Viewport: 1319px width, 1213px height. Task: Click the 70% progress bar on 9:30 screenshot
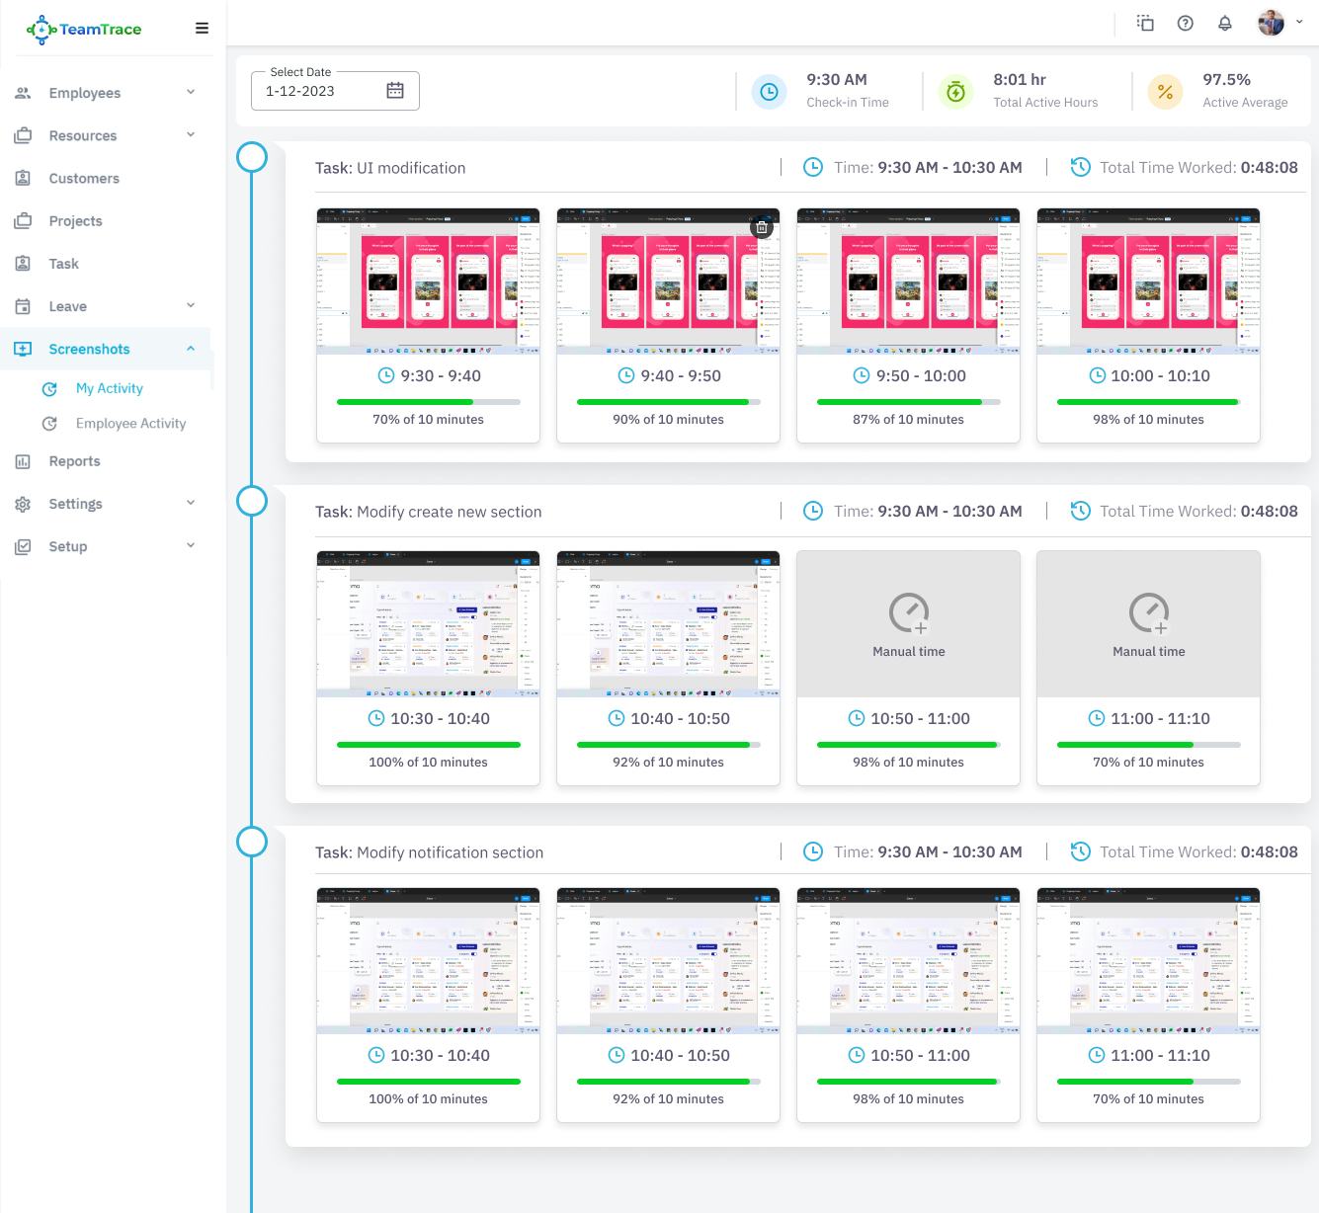(427, 402)
